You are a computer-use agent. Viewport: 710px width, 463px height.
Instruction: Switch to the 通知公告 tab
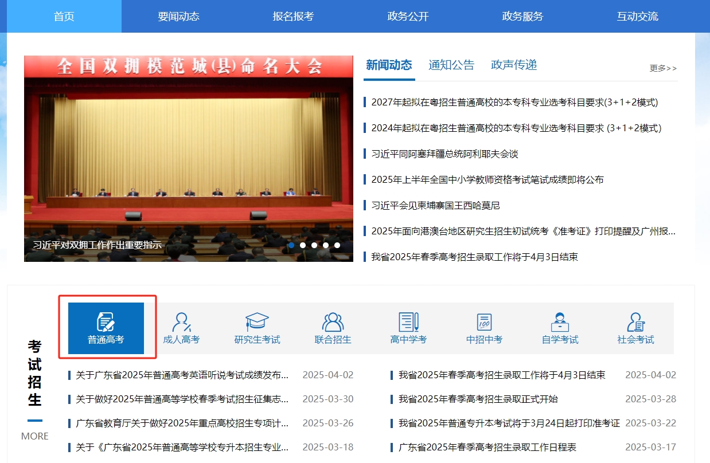pyautogui.click(x=451, y=65)
